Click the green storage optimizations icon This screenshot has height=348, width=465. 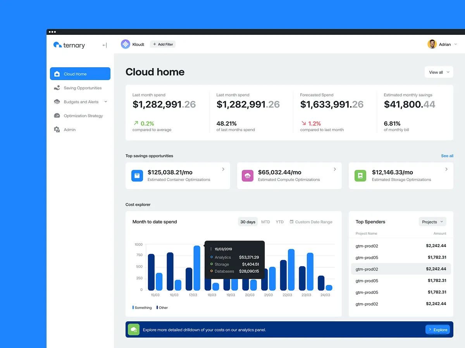(x=360, y=176)
